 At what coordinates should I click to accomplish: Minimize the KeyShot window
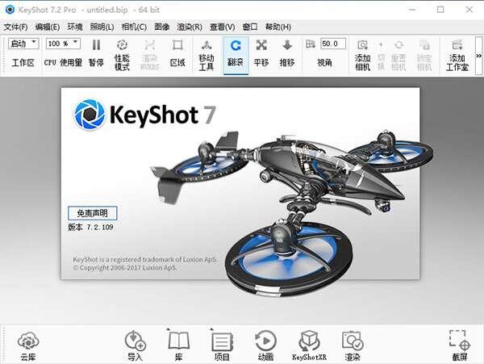pyautogui.click(x=411, y=10)
